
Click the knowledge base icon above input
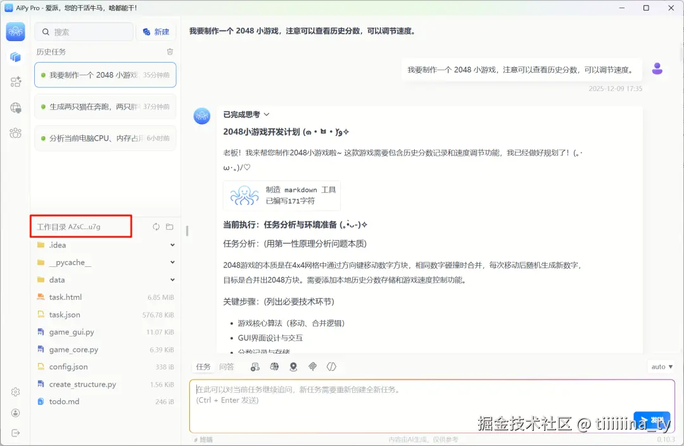click(255, 367)
